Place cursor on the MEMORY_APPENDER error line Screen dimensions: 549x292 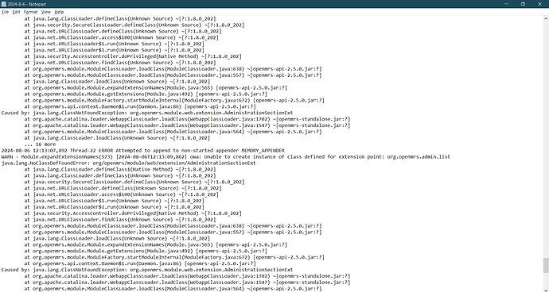pyautogui.click(x=143, y=151)
